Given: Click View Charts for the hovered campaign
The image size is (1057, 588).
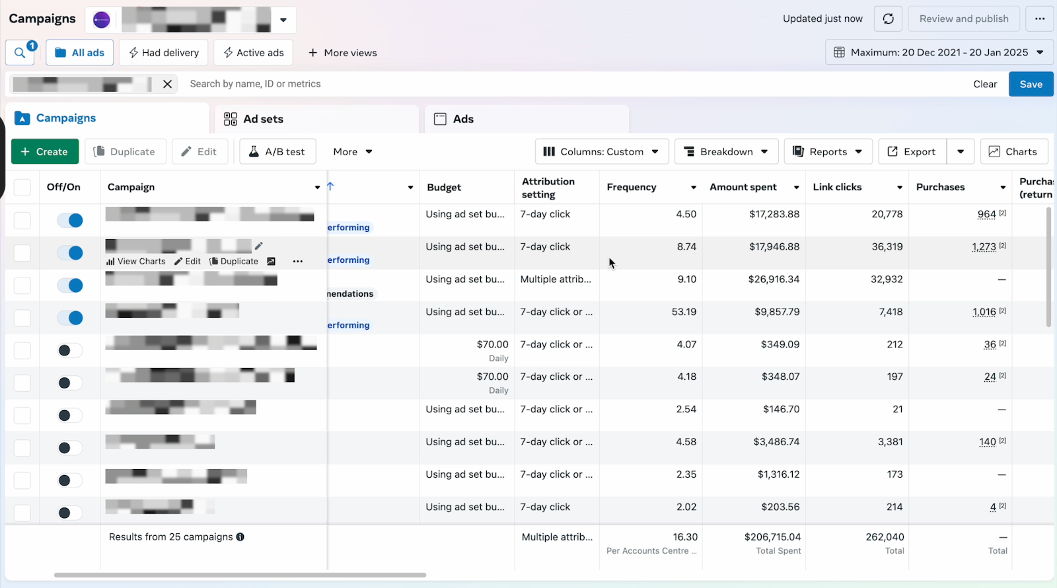Looking at the screenshot, I should (136, 261).
